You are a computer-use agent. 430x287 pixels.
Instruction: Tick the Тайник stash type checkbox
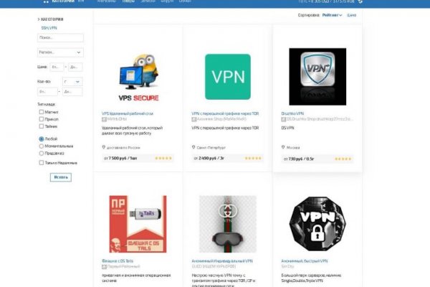pyautogui.click(x=42, y=126)
